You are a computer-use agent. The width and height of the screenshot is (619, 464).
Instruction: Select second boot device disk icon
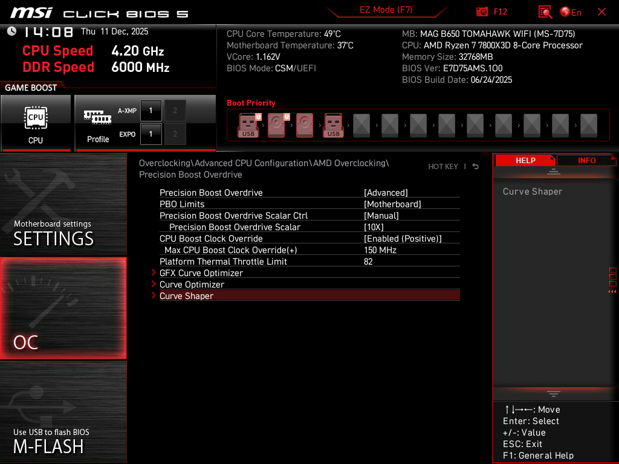tap(278, 125)
